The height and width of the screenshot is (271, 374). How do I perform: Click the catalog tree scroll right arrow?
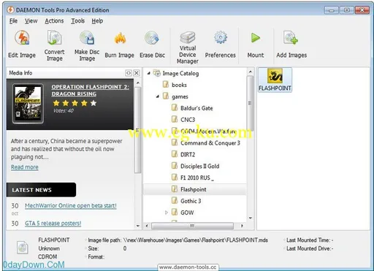[242, 226]
